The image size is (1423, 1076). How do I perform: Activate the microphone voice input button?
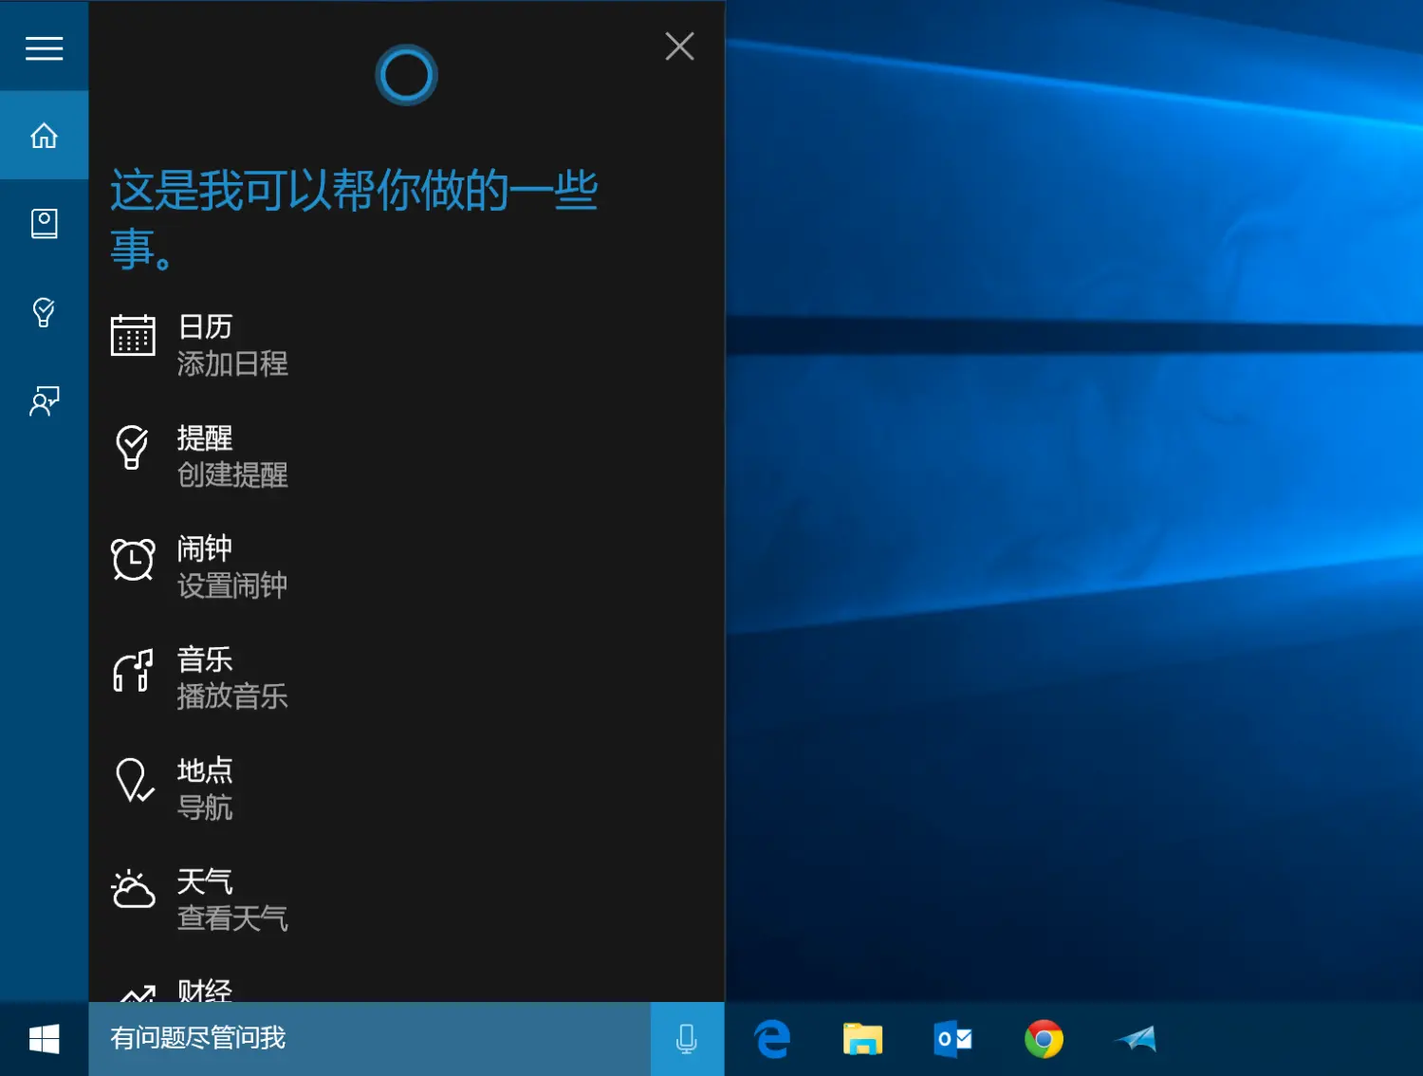687,1039
